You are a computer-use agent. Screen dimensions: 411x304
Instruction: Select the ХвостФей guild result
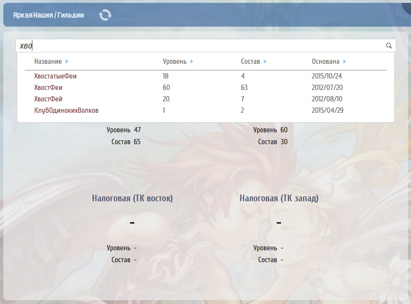48,99
